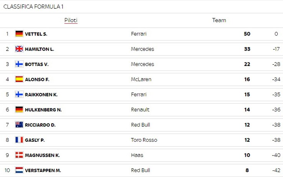Click the Danish flag beside Magnussen K.

[19, 155]
